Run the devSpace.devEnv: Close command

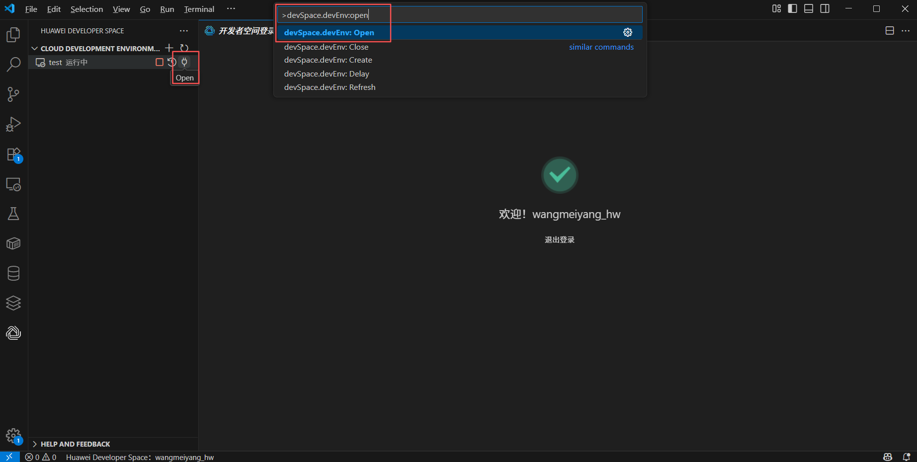tap(459, 47)
